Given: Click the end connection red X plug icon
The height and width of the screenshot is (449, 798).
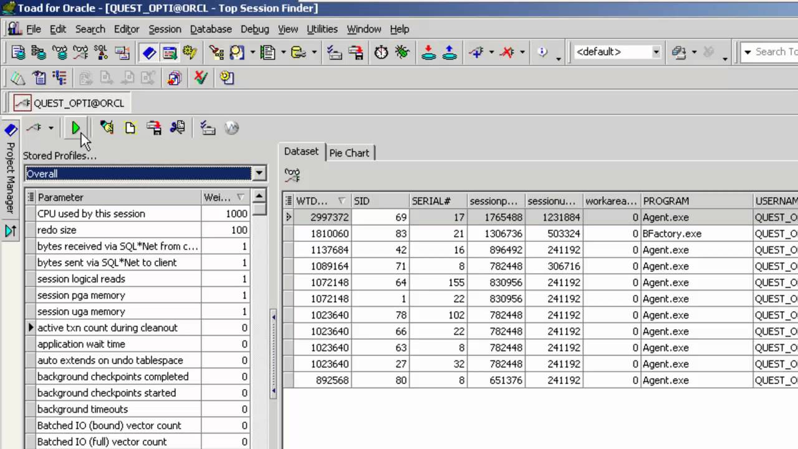Looking at the screenshot, I should 507,52.
